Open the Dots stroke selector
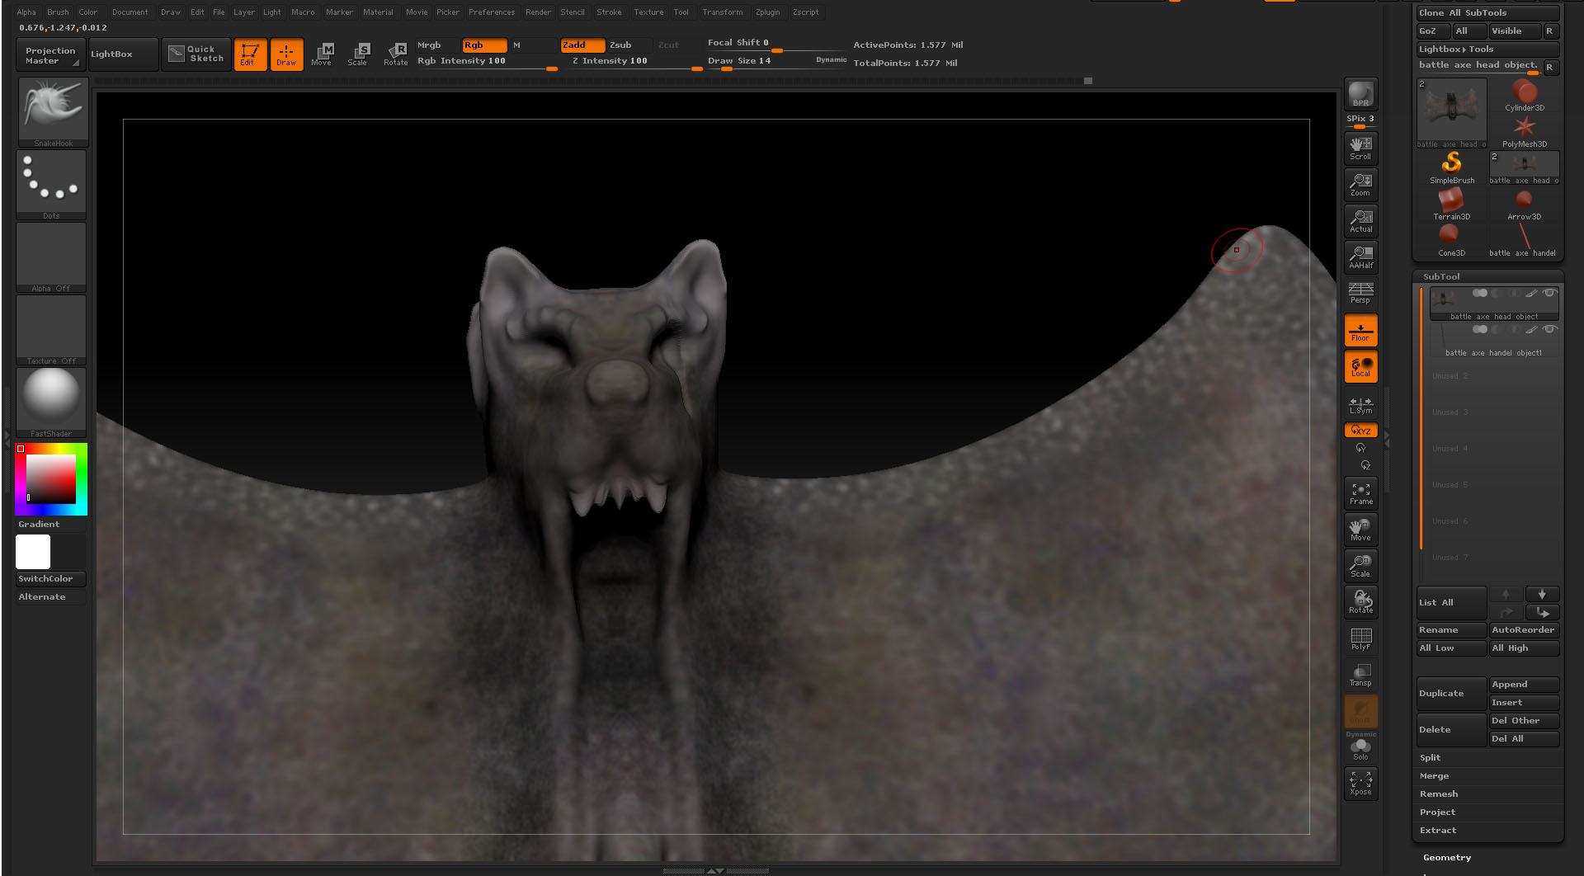Image resolution: width=1584 pixels, height=876 pixels. (51, 185)
